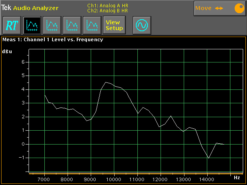Click the RT real-time mode icon
The width and height of the screenshot is (247, 185).
tap(12, 25)
